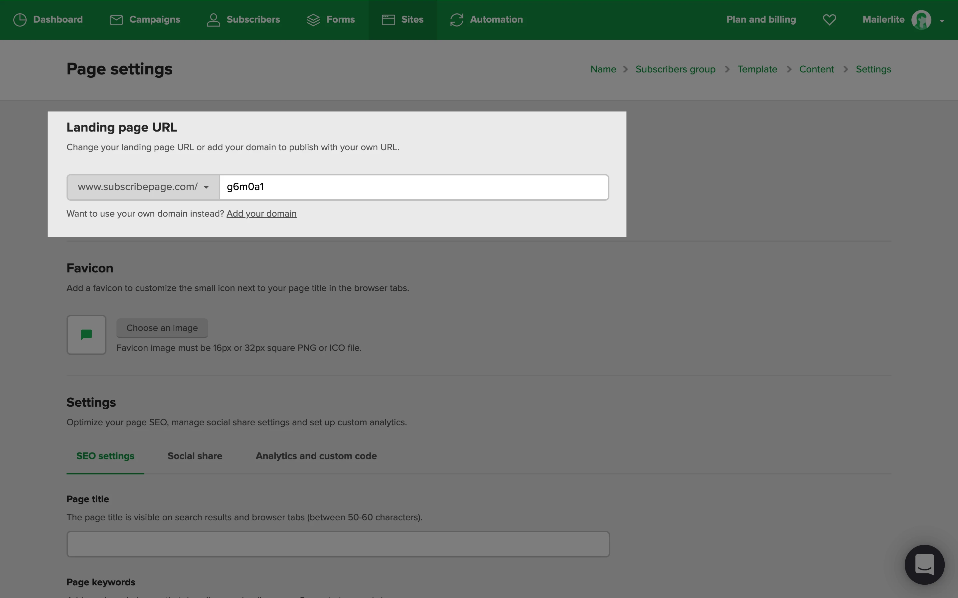
Task: Open the Mailerlite account dropdown arrow
Action: click(x=942, y=21)
